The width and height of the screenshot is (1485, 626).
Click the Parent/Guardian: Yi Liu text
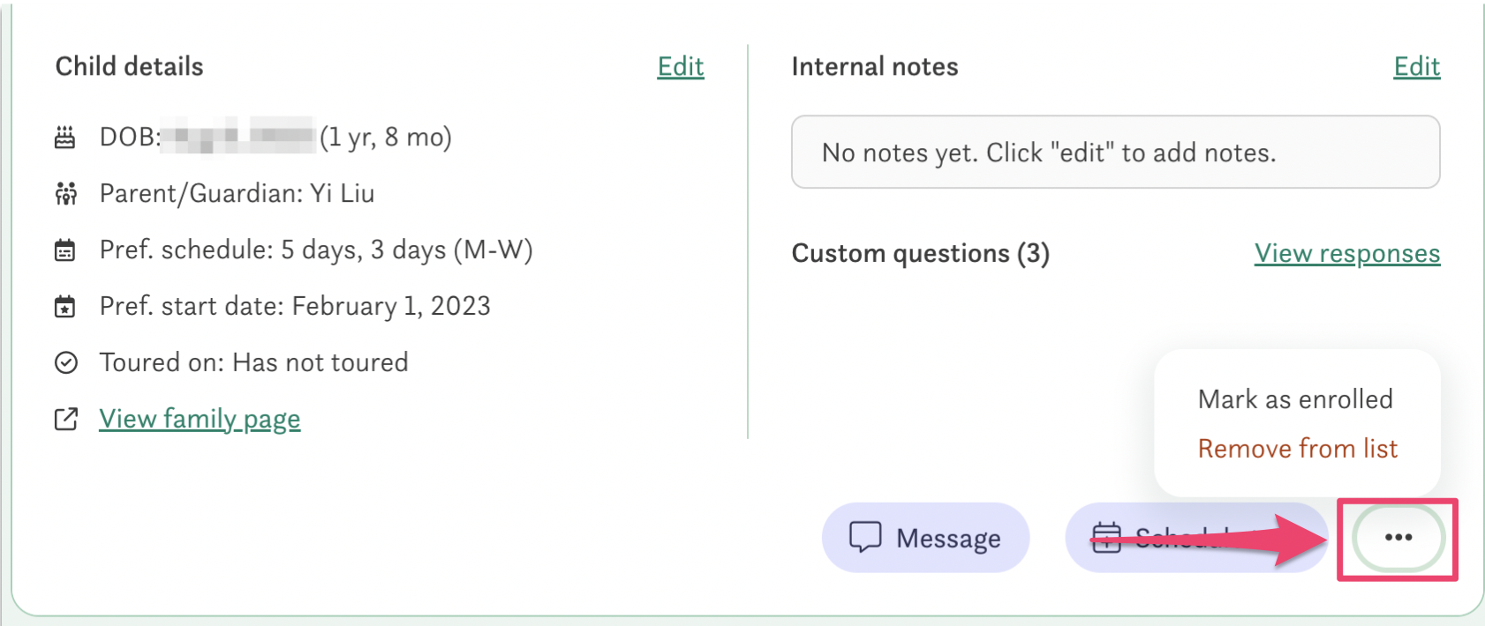pos(237,194)
